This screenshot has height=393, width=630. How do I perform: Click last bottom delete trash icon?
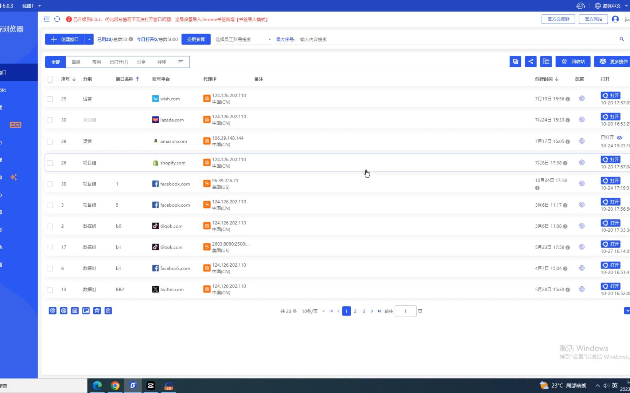pos(108,311)
